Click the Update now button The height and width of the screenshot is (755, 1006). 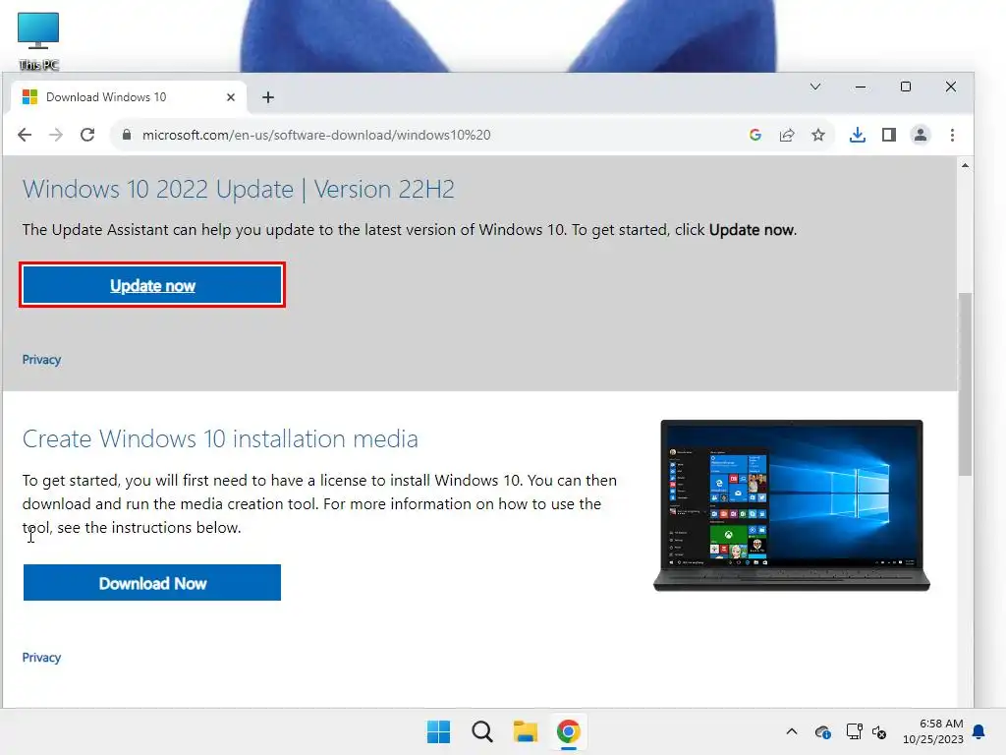point(152,284)
